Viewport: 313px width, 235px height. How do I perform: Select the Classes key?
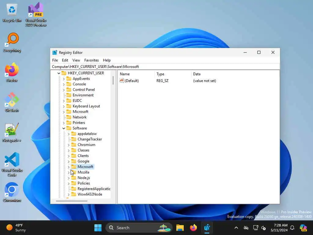pyautogui.click(x=83, y=150)
